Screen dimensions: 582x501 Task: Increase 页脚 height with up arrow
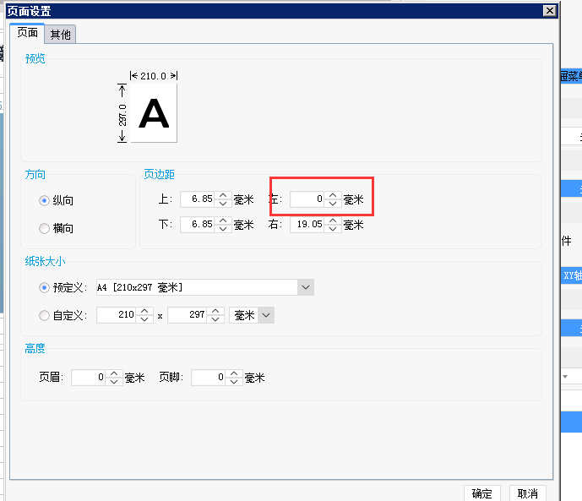click(x=234, y=373)
